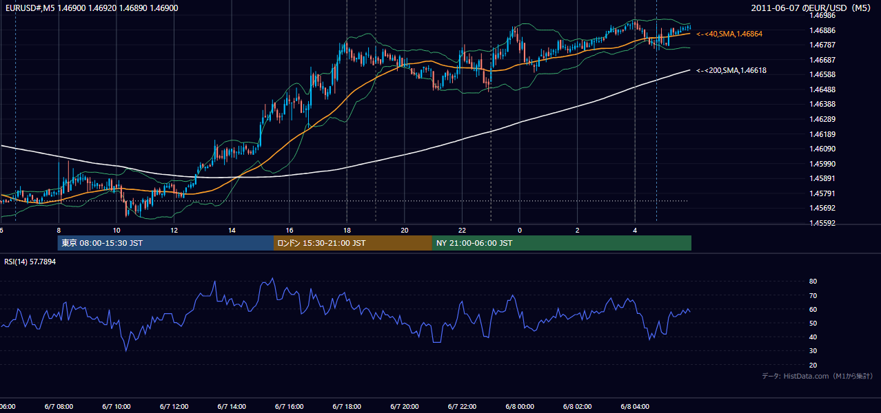Click the London 15:30-21:00 JST session bar
This screenshot has width=881, height=413.
click(x=353, y=243)
